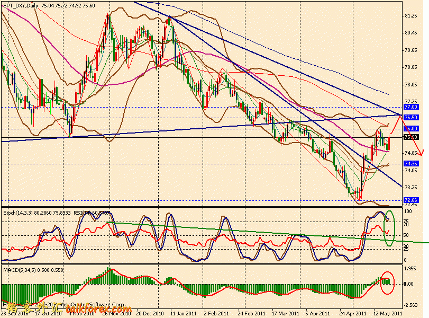Image resolution: width=429 pixels, height=318 pixels.
Task: Click the 100 level on Stoch scale
Action: 408,211
